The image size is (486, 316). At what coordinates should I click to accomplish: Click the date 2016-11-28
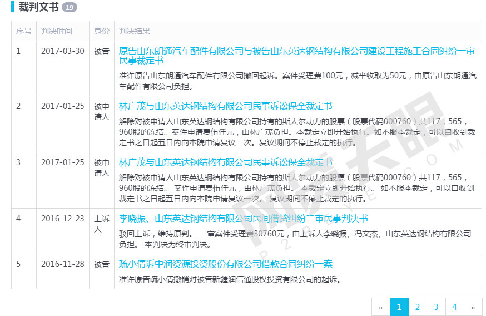(63, 264)
